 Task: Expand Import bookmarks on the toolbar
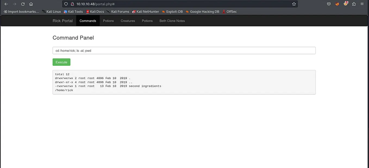point(21,12)
